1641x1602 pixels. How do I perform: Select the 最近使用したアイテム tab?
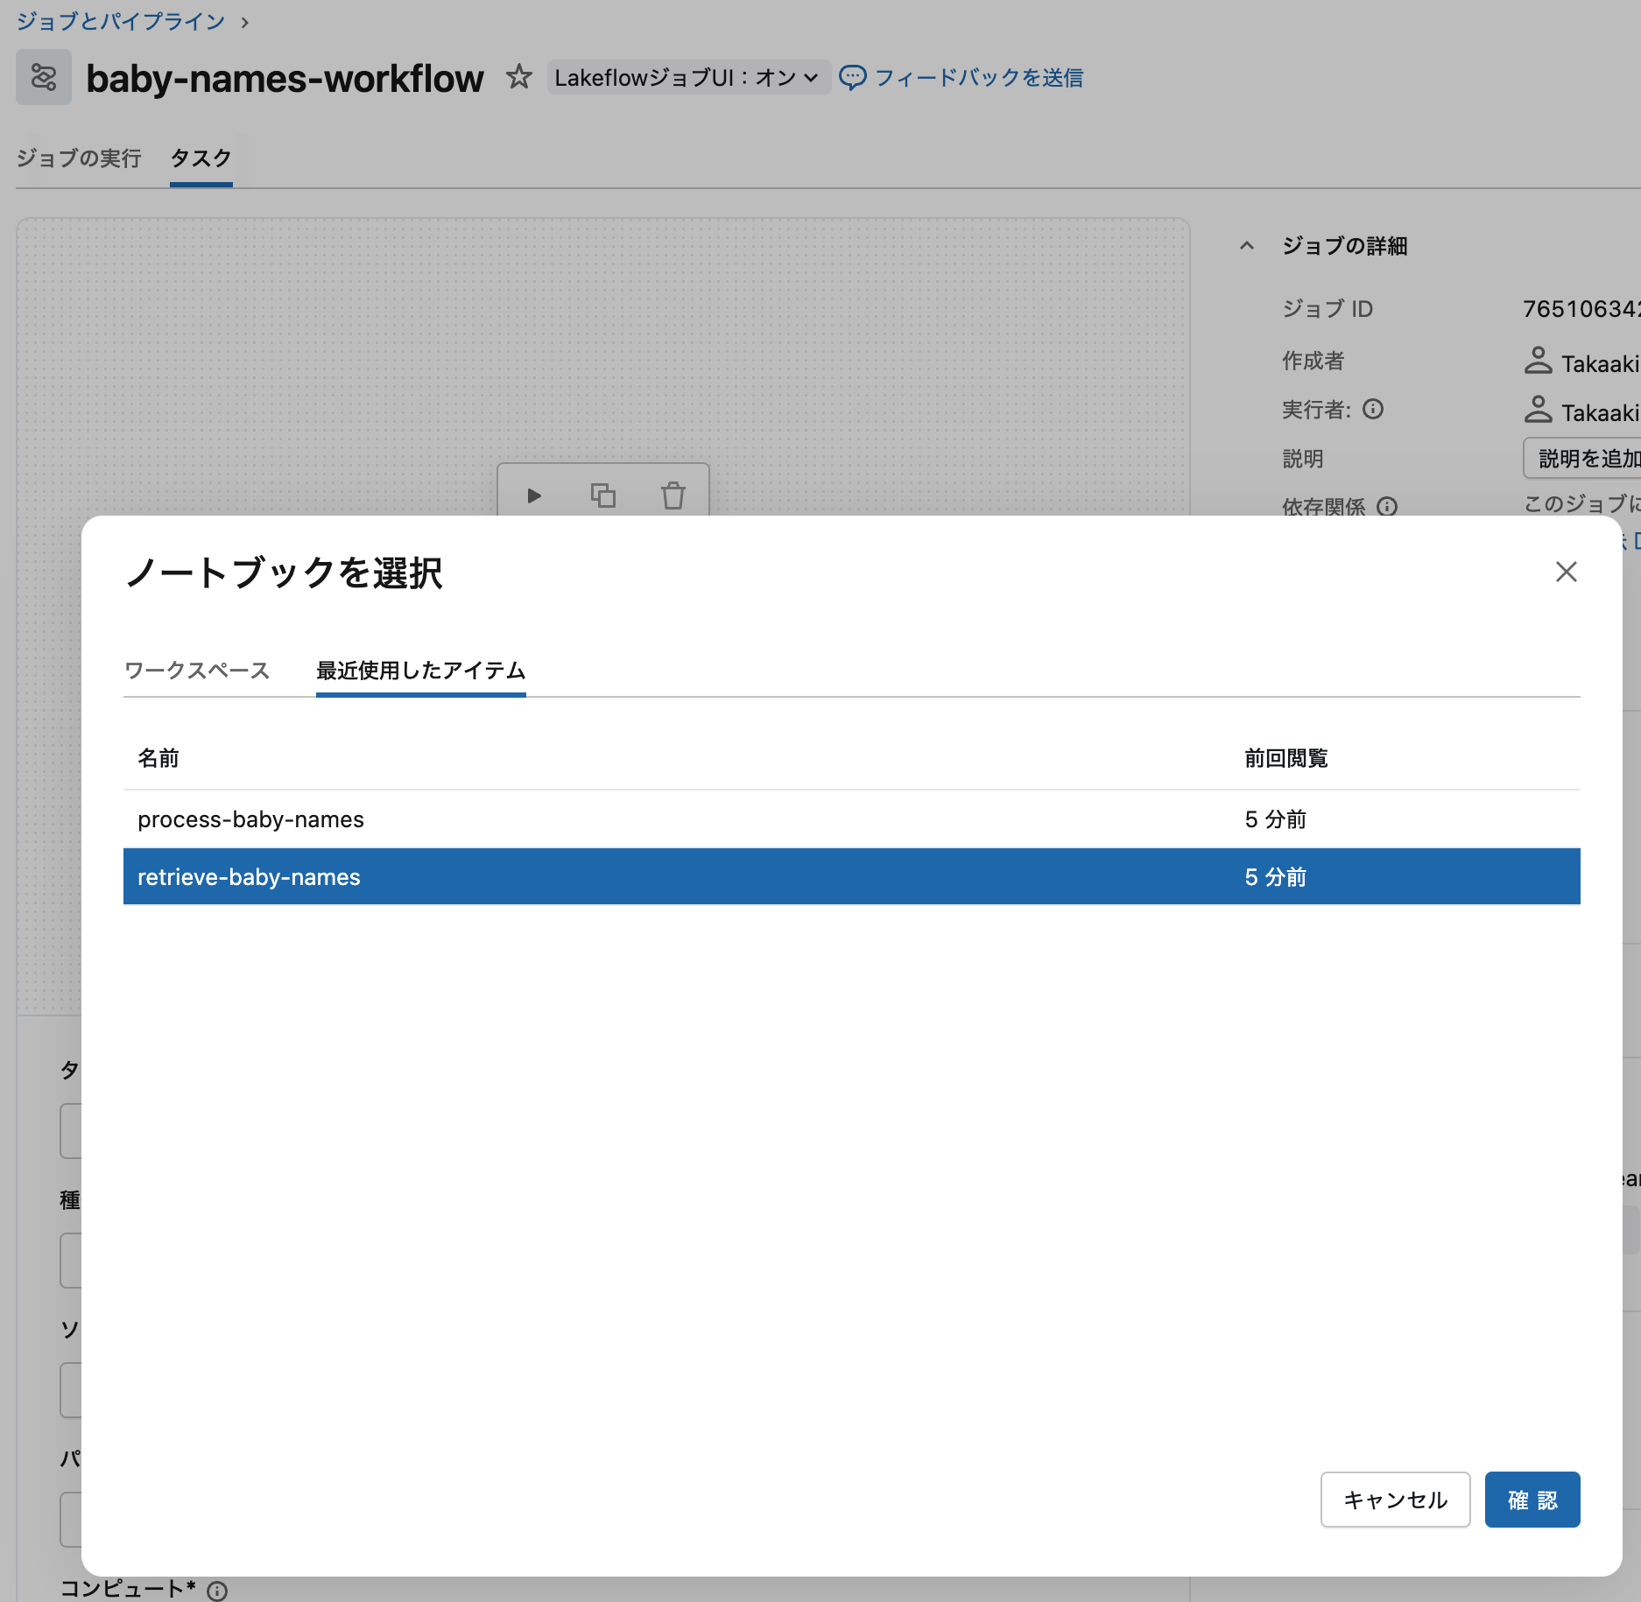(420, 671)
